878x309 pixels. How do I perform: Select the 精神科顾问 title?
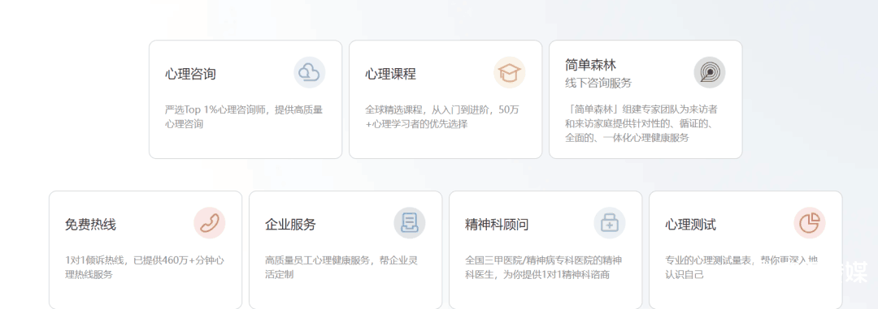pyautogui.click(x=497, y=225)
